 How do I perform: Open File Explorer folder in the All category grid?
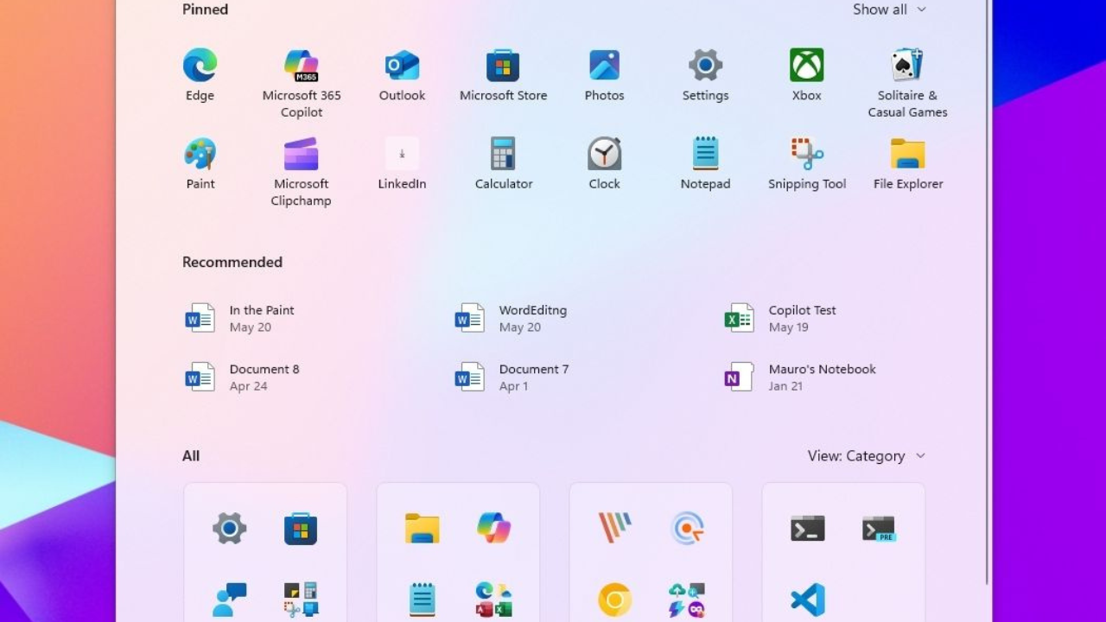tap(423, 529)
